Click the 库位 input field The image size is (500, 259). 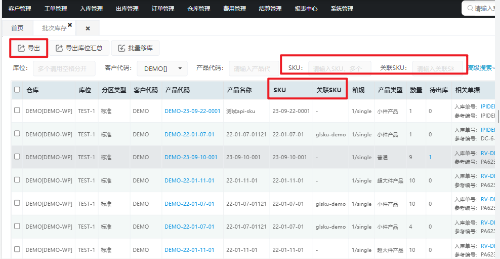(x=64, y=68)
